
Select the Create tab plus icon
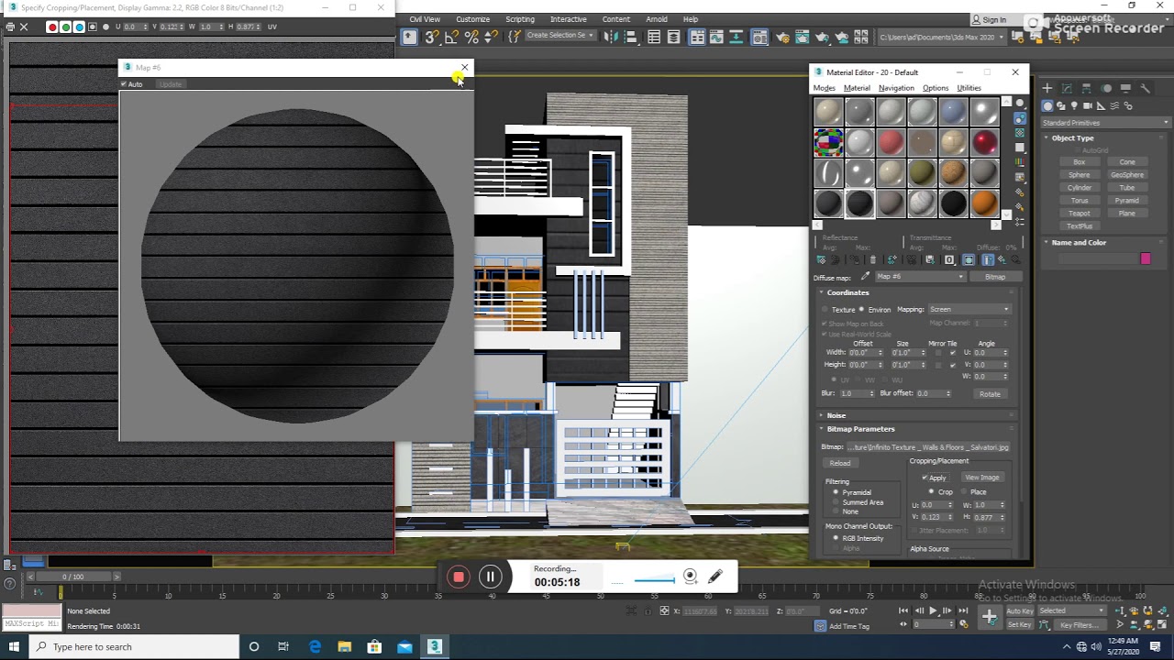tap(1048, 88)
